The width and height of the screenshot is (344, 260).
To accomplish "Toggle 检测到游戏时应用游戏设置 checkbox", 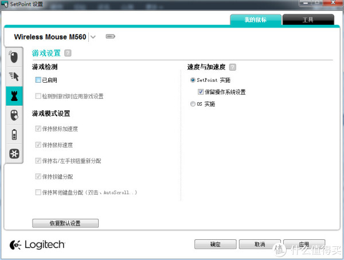I will pos(38,96).
